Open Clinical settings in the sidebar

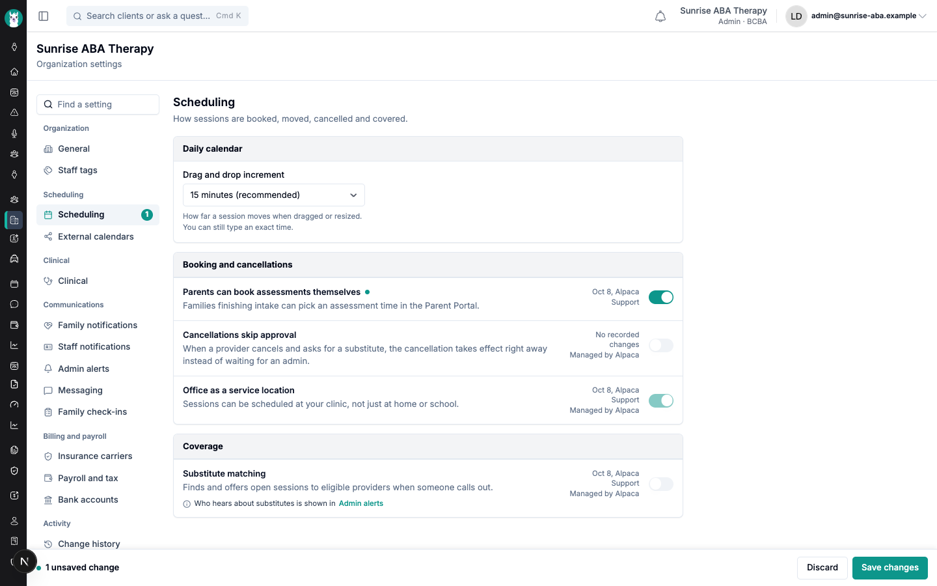click(98, 281)
